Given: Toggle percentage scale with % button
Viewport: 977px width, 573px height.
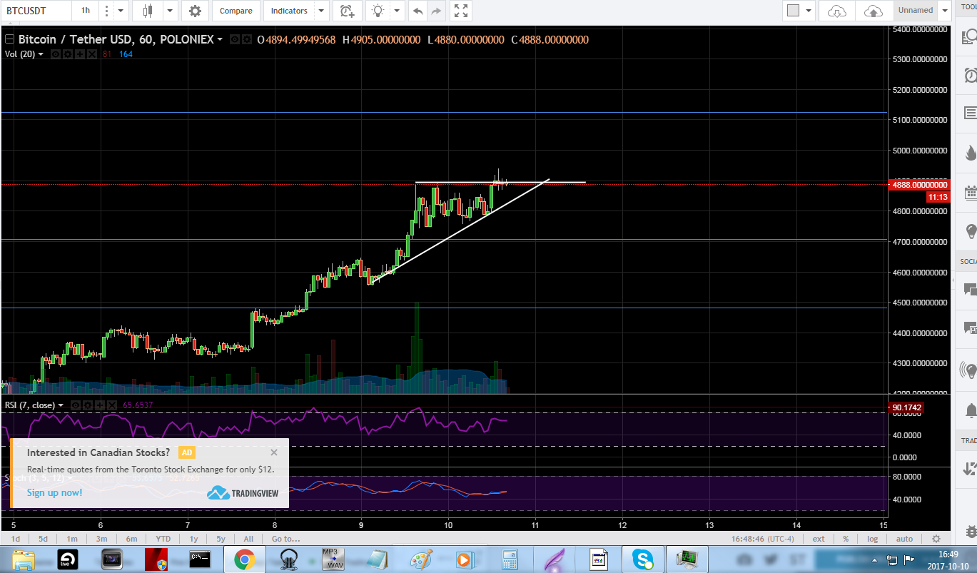Looking at the screenshot, I should tap(845, 539).
